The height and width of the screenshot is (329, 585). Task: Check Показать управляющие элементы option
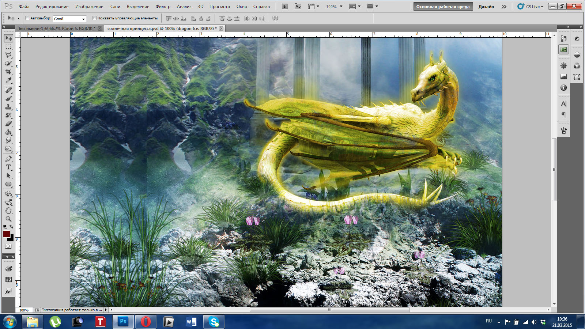point(94,18)
